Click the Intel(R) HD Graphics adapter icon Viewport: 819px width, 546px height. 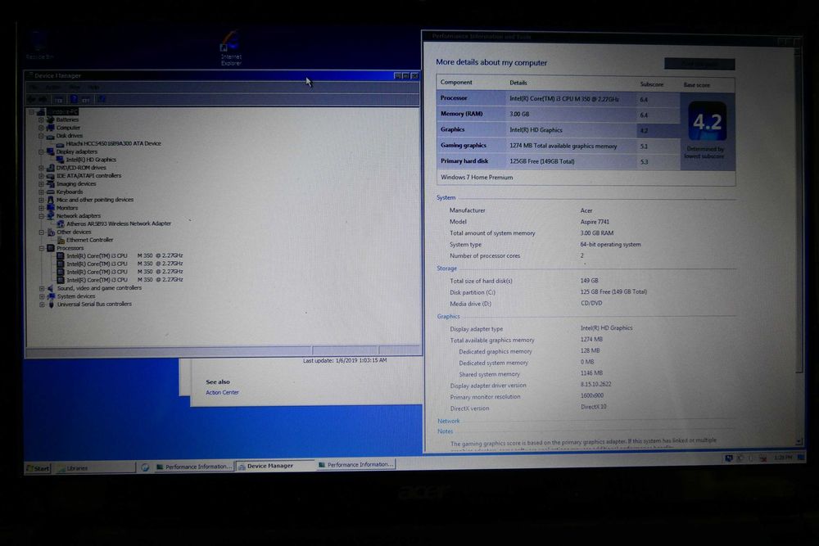pos(60,160)
